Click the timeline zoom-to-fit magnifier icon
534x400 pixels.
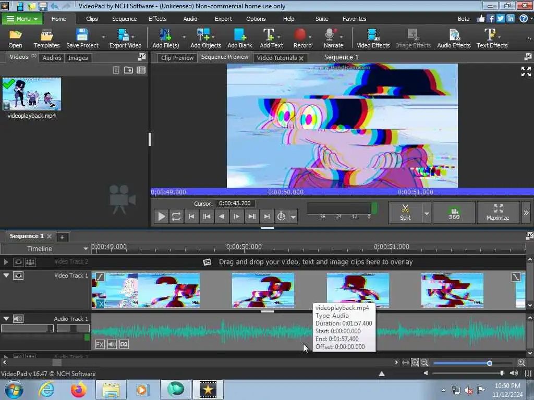415,362
